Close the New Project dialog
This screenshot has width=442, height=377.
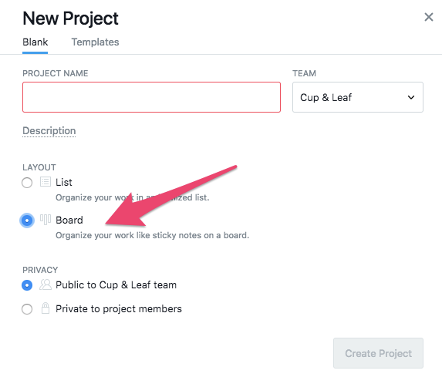pyautogui.click(x=429, y=17)
